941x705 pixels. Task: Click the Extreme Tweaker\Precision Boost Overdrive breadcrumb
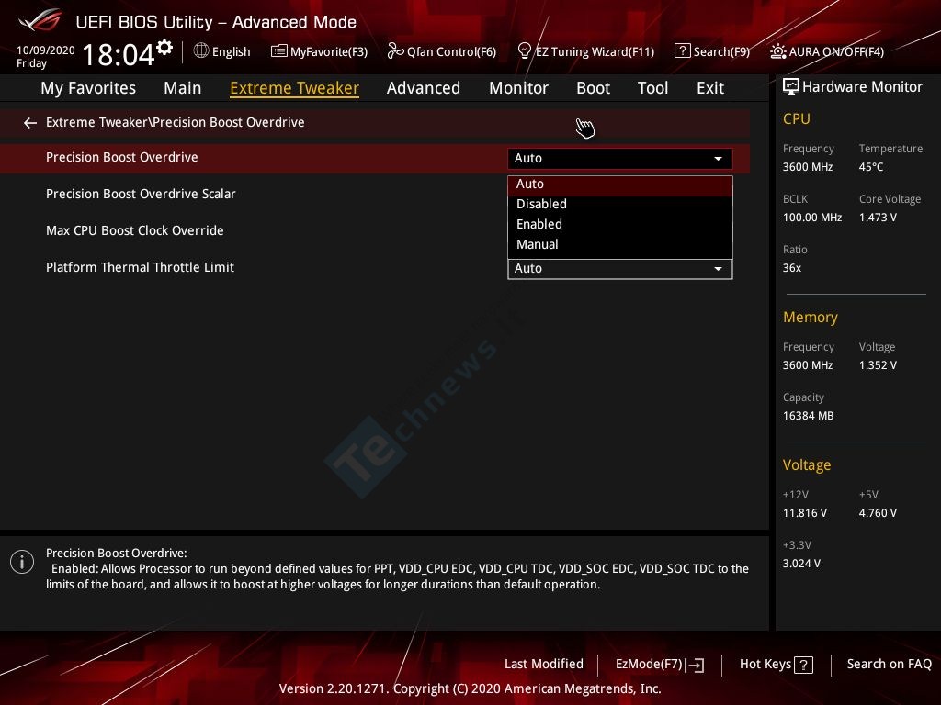tap(176, 122)
